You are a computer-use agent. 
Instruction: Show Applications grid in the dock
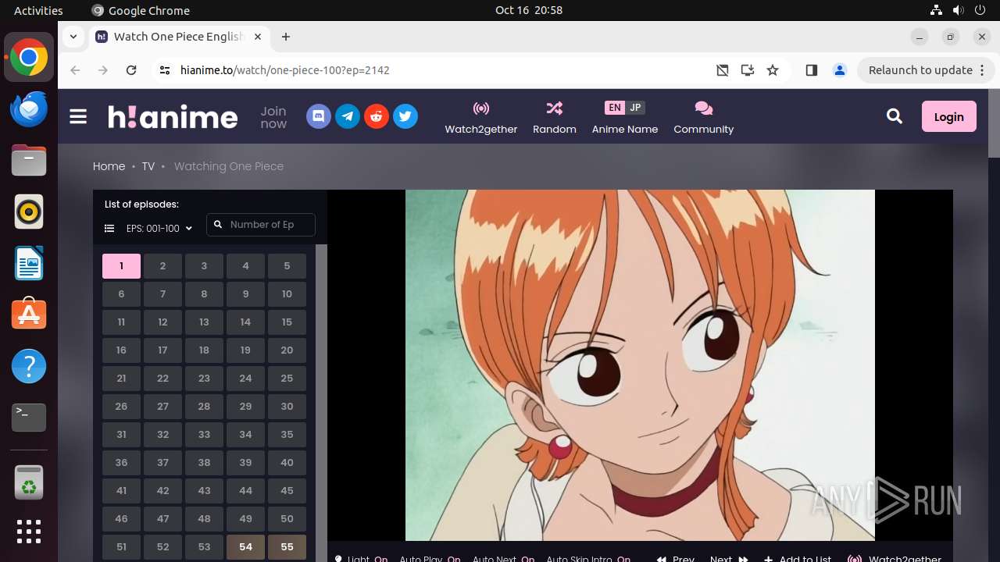coord(29,532)
